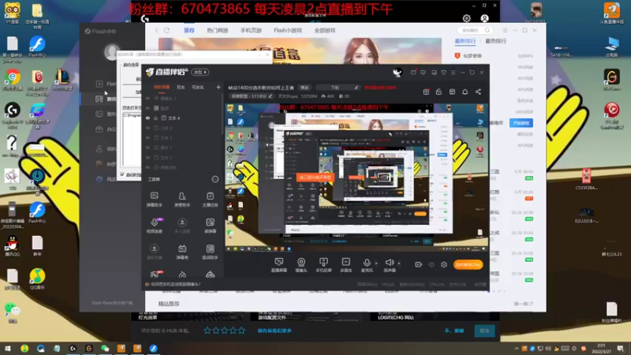Open the 房管助手 tool icon
Image resolution: width=631 pixels, height=355 pixels.
(182, 200)
